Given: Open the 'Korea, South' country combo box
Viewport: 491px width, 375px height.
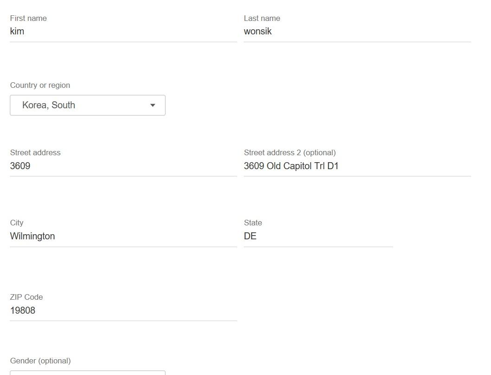Looking at the screenshot, I should 87,105.
